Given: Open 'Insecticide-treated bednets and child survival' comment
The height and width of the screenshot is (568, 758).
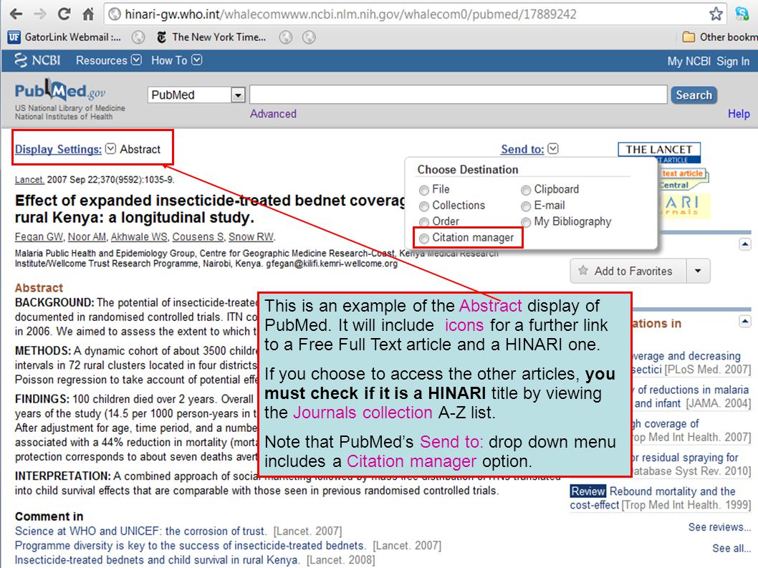Looking at the screenshot, I should tap(157, 560).
